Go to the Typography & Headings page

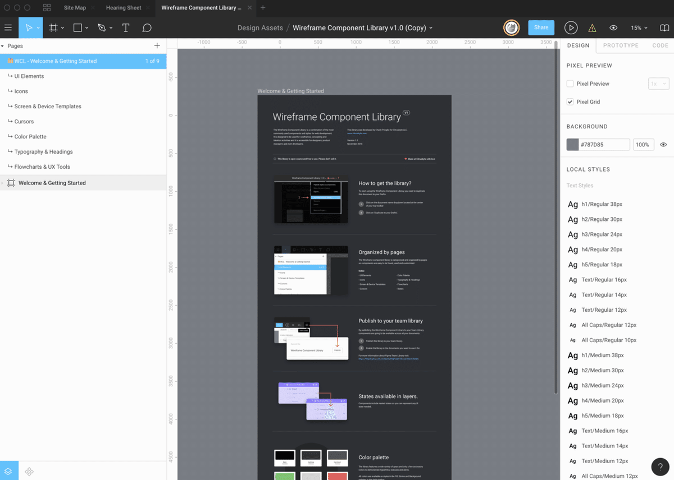(x=83, y=152)
